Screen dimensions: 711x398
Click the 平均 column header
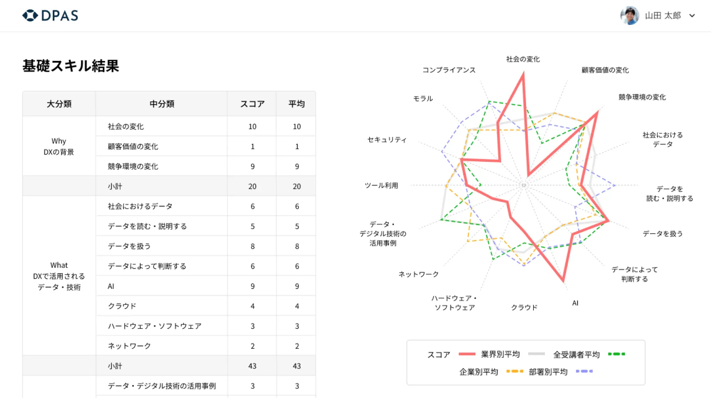[x=296, y=103]
